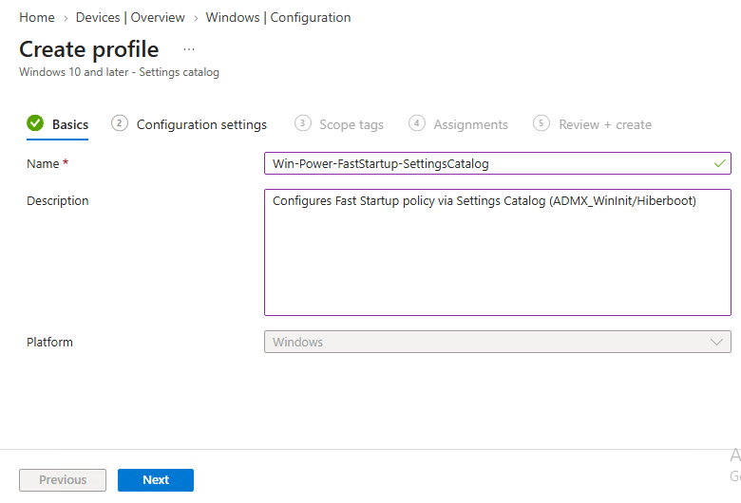Click the Platform dropdown chevron arrow
Screen dimensions: 741x503
(x=716, y=342)
